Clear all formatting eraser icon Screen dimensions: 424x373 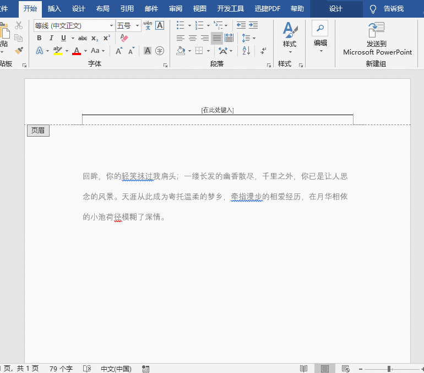tap(124, 38)
